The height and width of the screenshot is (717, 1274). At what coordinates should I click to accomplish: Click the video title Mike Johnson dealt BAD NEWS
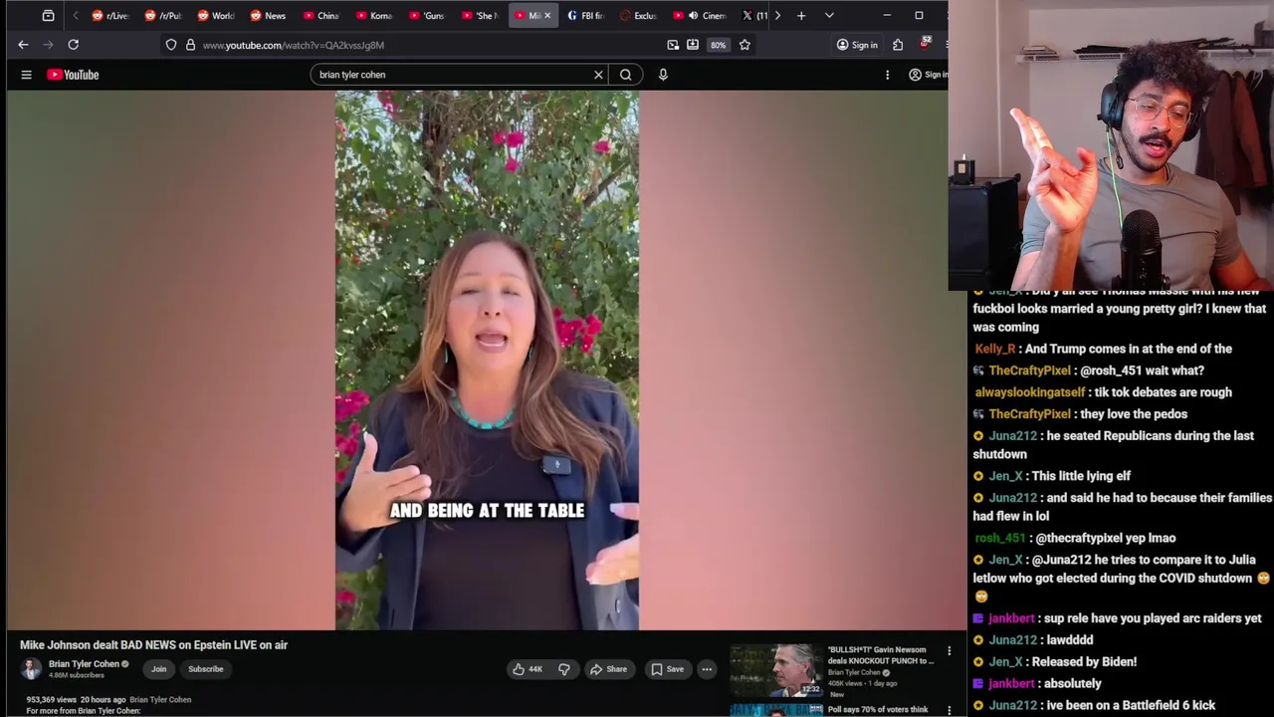(x=153, y=645)
